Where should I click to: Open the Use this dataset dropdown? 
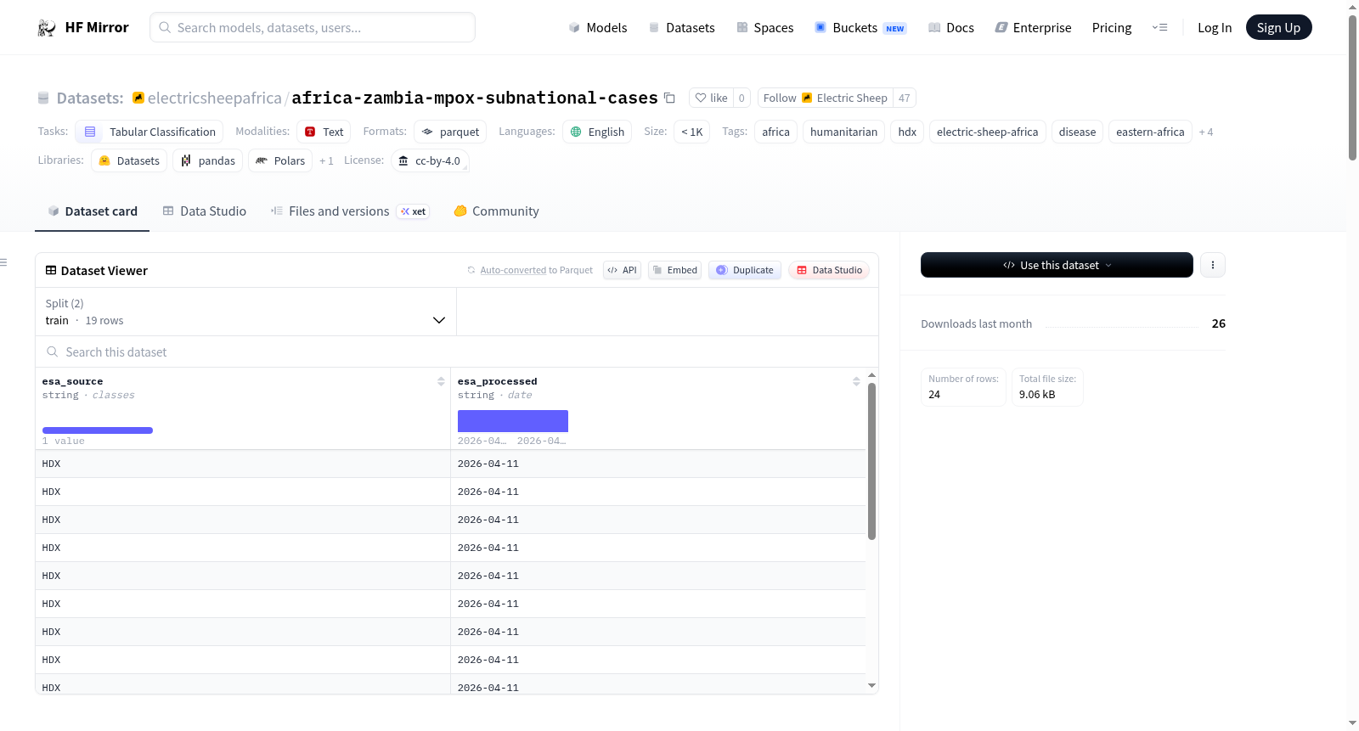click(x=1057, y=265)
